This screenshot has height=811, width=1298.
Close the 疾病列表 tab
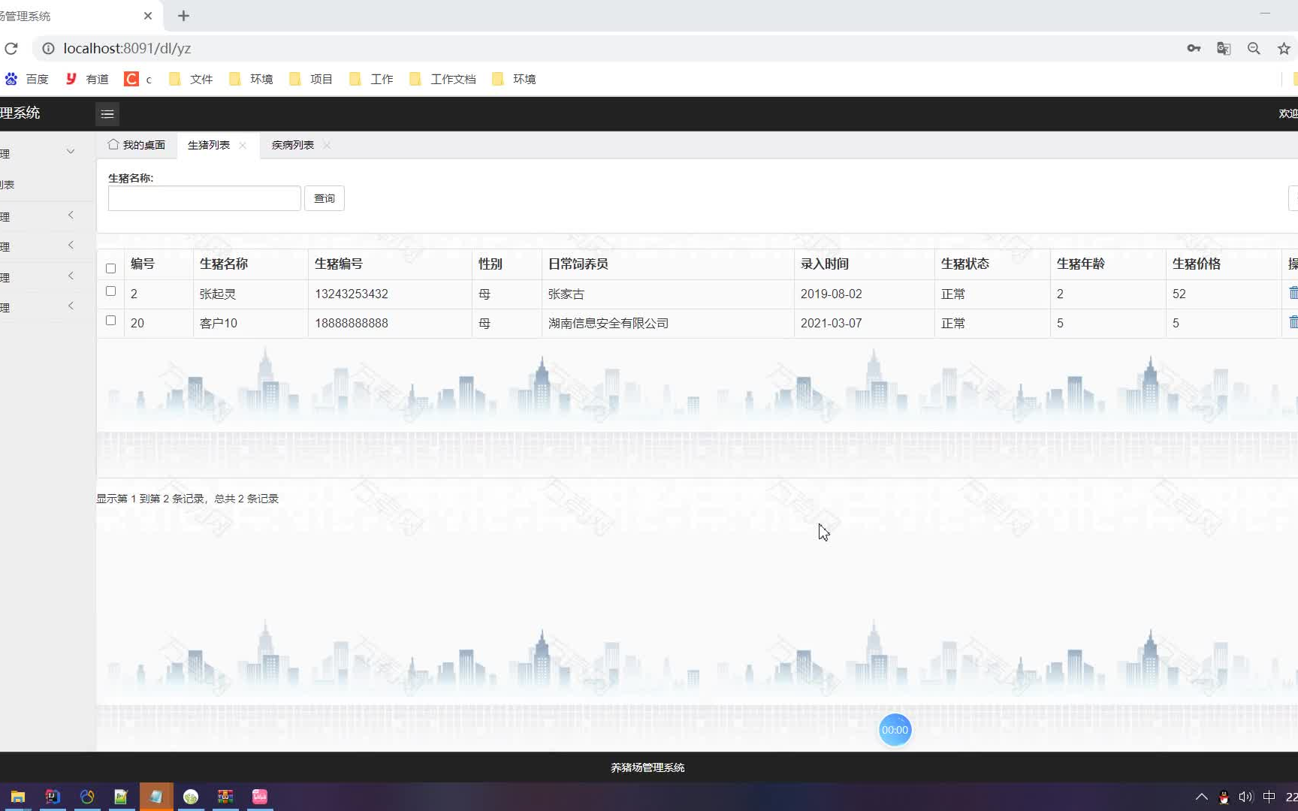click(x=327, y=146)
